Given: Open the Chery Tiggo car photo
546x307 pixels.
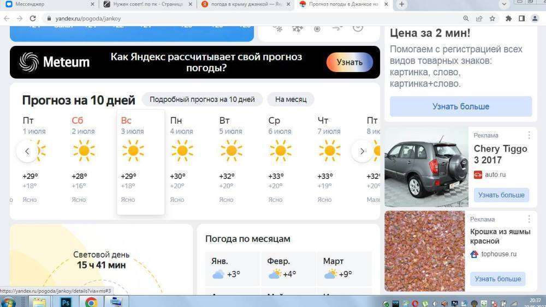Looking at the screenshot, I should (x=426, y=167).
